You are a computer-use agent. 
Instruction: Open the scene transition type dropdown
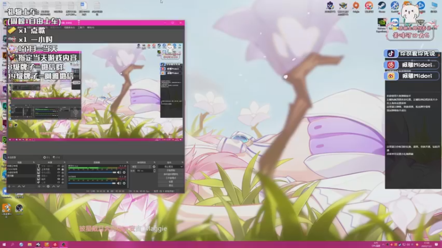pos(141,166)
